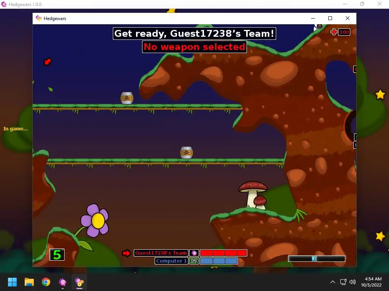
Task: Click the Guest17238's Team name label
Action: coord(161,253)
